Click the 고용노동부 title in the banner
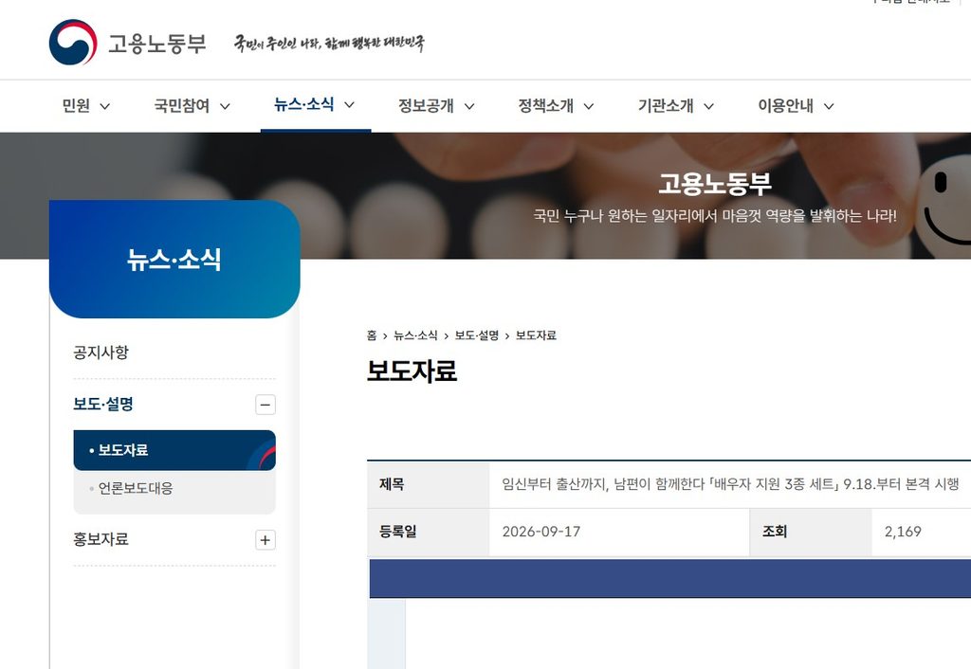971x669 pixels. (715, 184)
